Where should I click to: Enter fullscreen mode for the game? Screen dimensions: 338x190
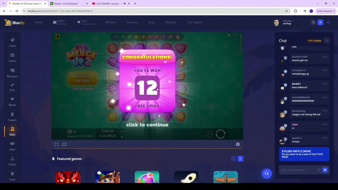(x=57, y=144)
